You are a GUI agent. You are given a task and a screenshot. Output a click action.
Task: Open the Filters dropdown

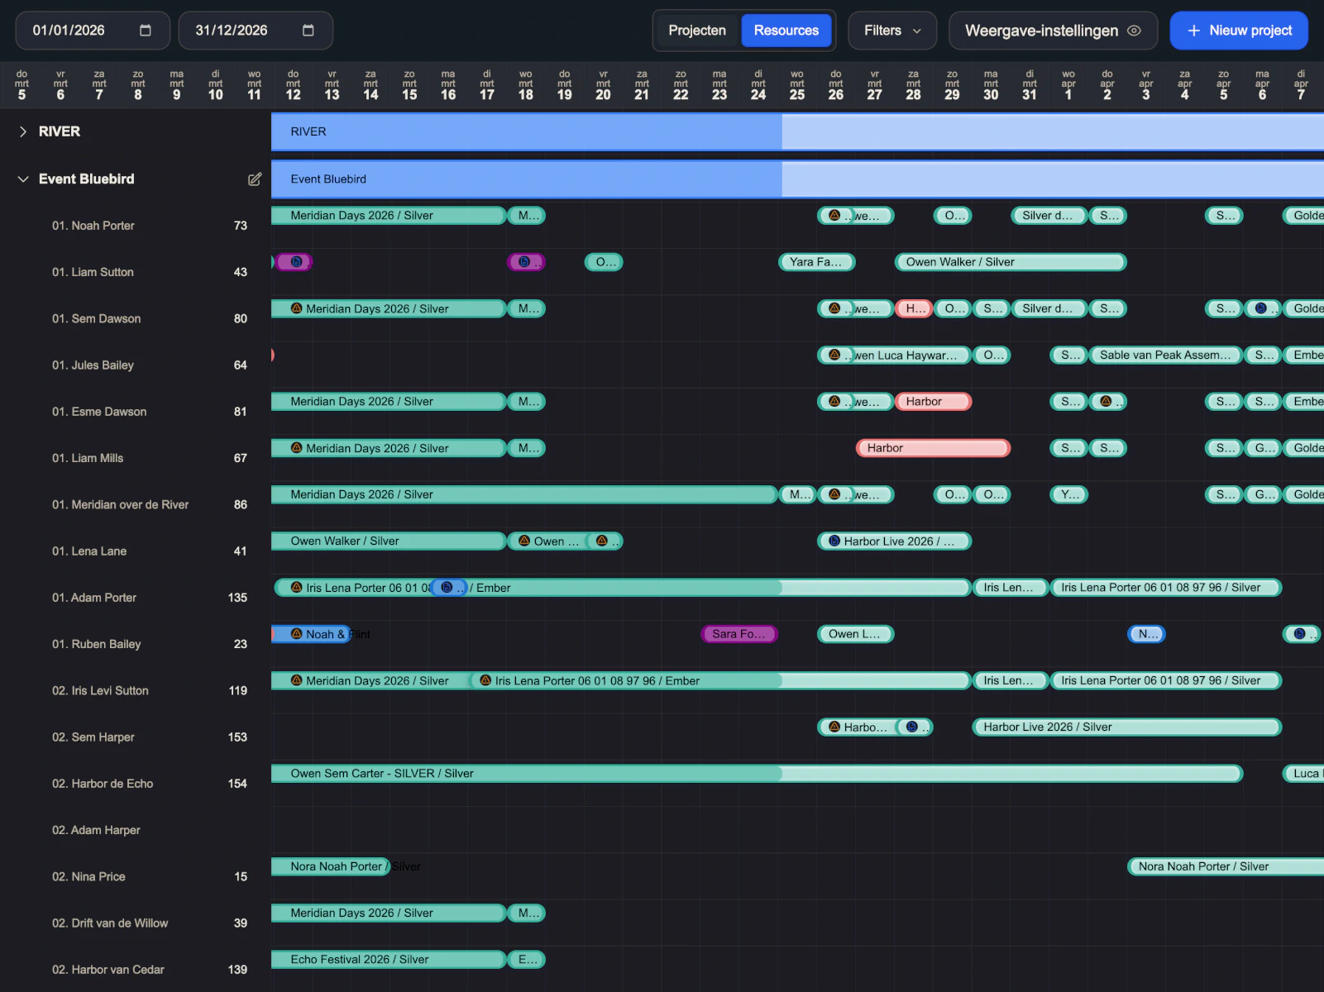click(891, 31)
